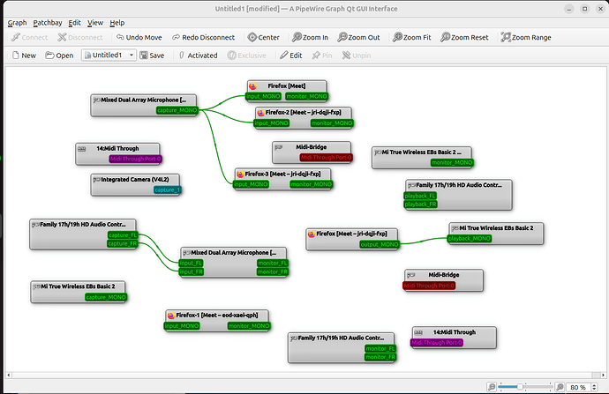
Task: Click the zoom slider handle
Action: (520, 387)
